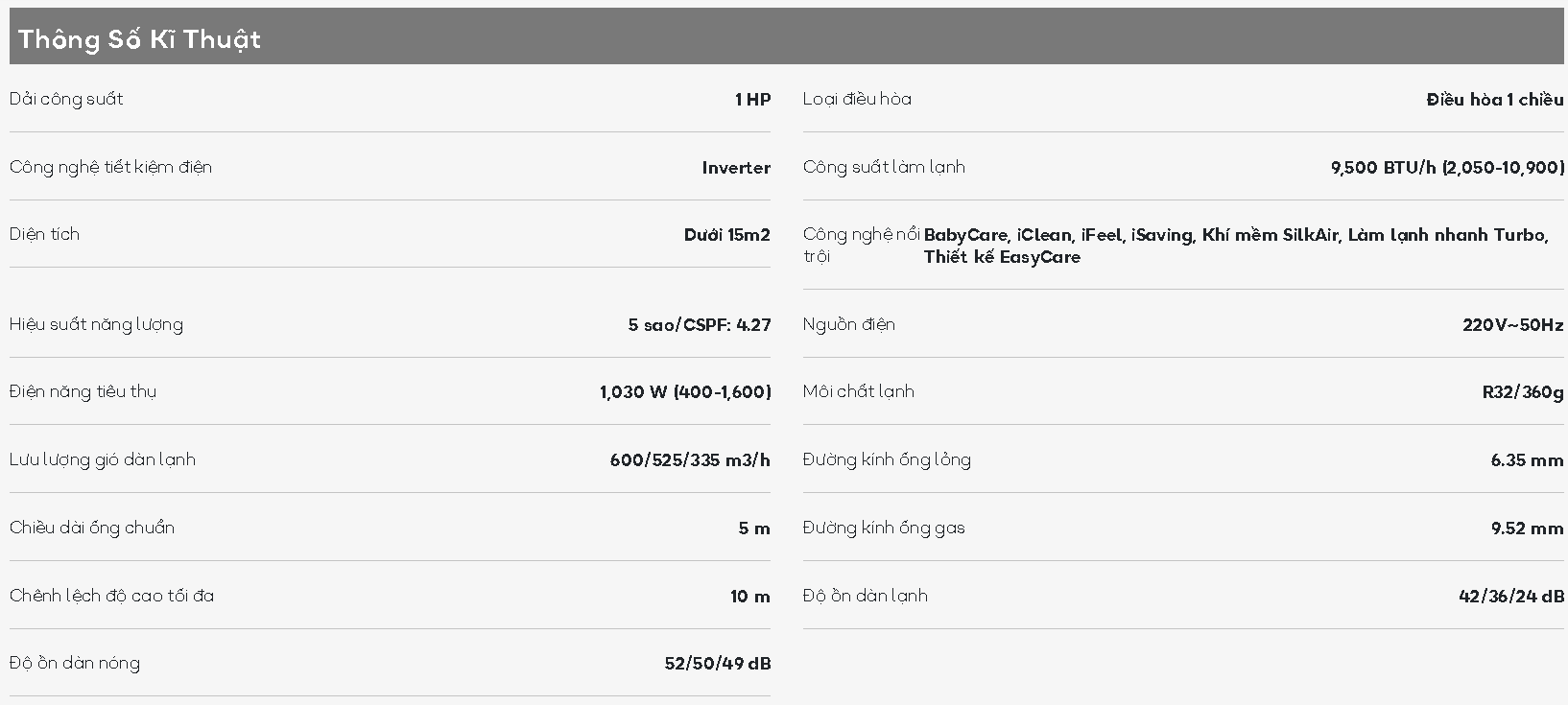Click the "52/50/49 dB" noise value
This screenshot has width=1568, height=705.
coord(717,664)
